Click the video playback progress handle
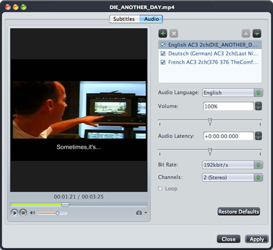 65,205
